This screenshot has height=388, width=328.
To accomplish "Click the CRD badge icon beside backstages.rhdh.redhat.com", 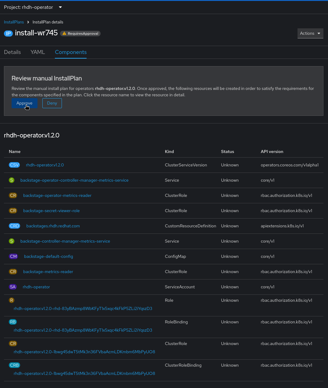I will pos(14,226).
